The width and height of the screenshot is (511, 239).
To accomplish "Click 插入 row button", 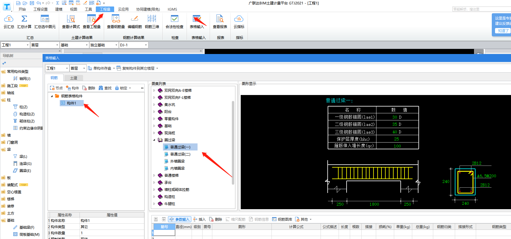I will pos(199,219).
